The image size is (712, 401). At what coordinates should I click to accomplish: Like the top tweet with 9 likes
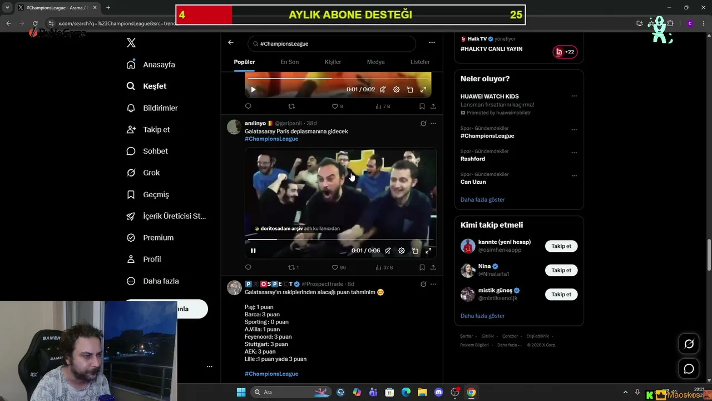tap(337, 106)
